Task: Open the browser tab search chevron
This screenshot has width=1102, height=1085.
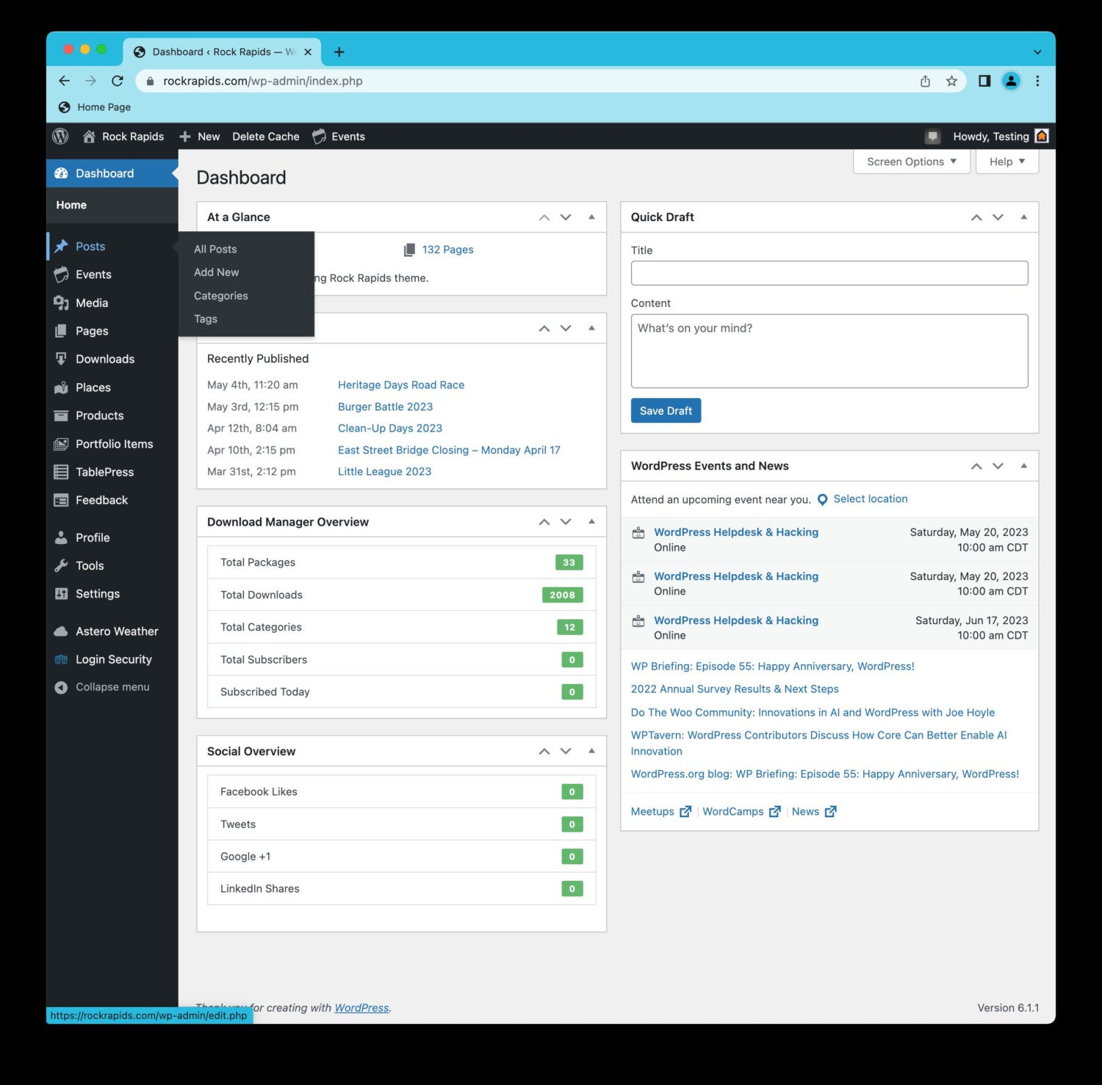Action: coord(1037,51)
